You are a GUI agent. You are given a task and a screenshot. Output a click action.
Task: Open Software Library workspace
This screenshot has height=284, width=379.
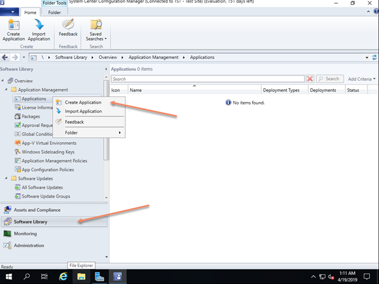pyautogui.click(x=54, y=221)
